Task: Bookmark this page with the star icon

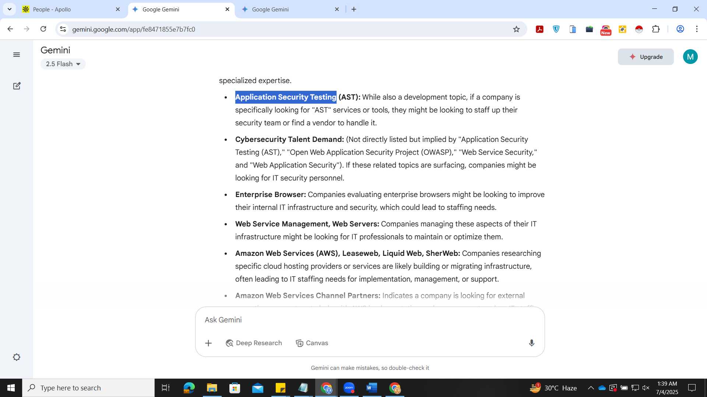Action: (x=516, y=29)
